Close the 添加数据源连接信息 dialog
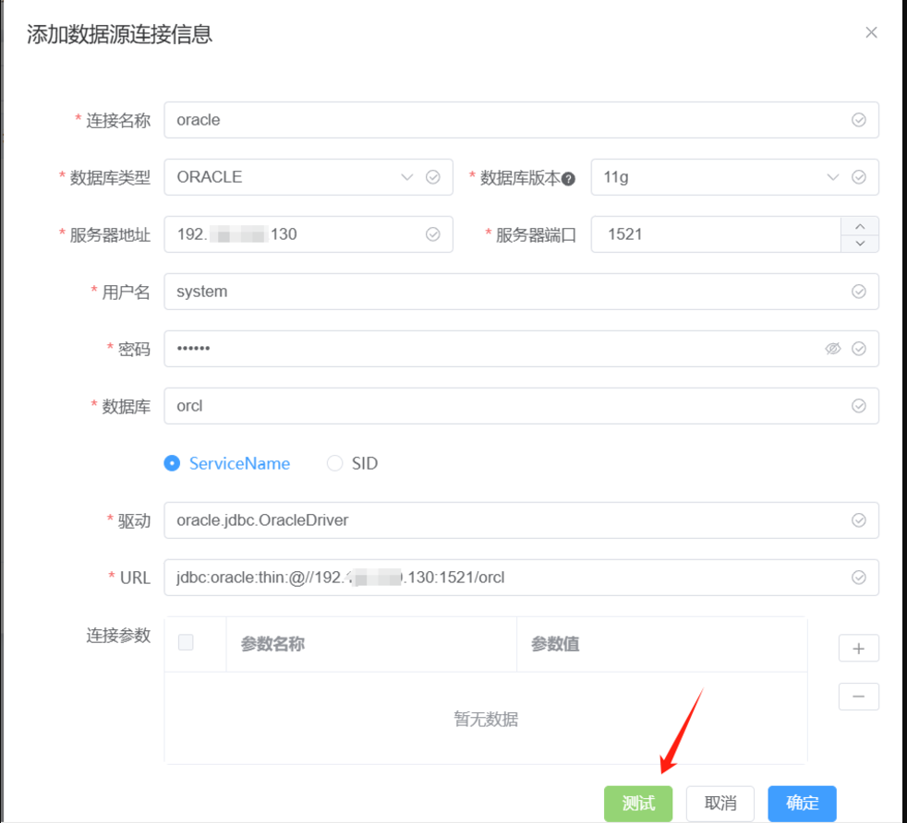This screenshot has height=823, width=907. pos(870,32)
